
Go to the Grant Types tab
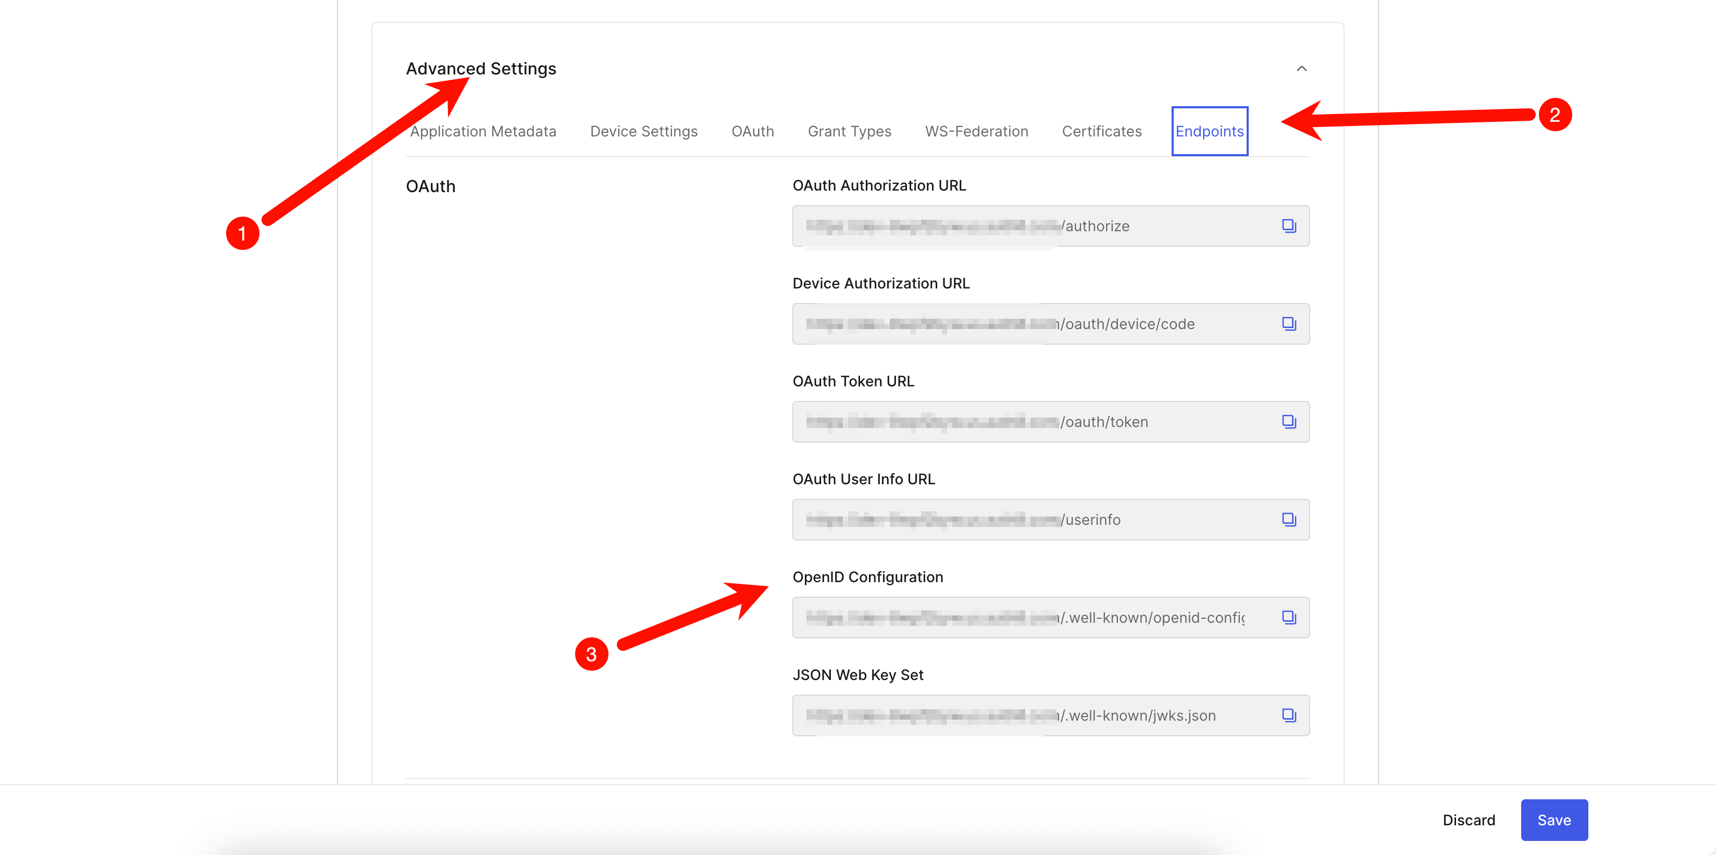[849, 131]
